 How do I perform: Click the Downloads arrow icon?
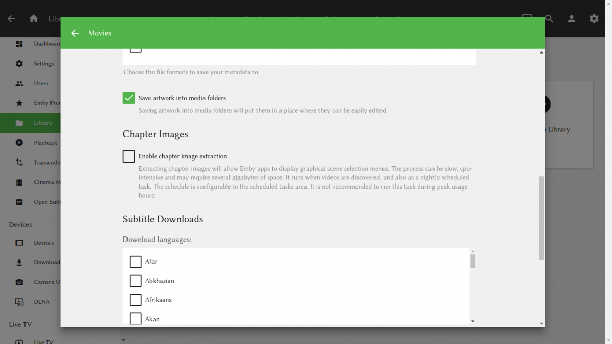pos(19,262)
